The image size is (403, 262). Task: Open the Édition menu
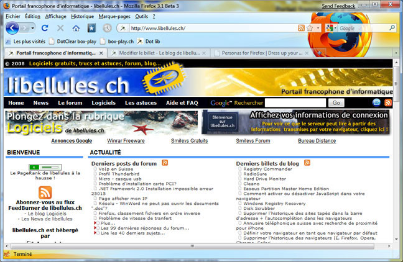coord(32,16)
